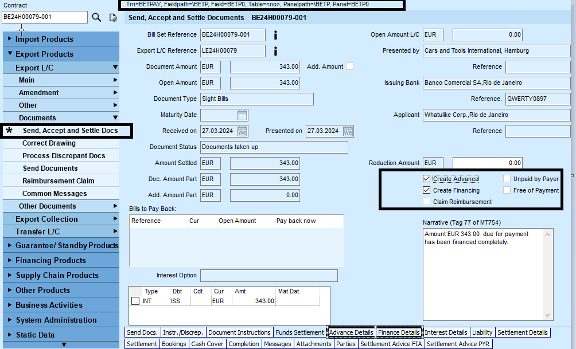
Task: Switch to the Cash Cover tab
Action: 207,344
